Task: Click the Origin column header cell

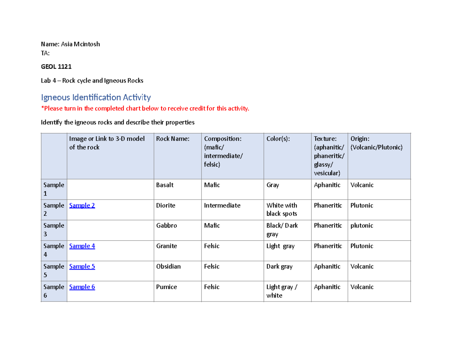Action: (x=379, y=156)
